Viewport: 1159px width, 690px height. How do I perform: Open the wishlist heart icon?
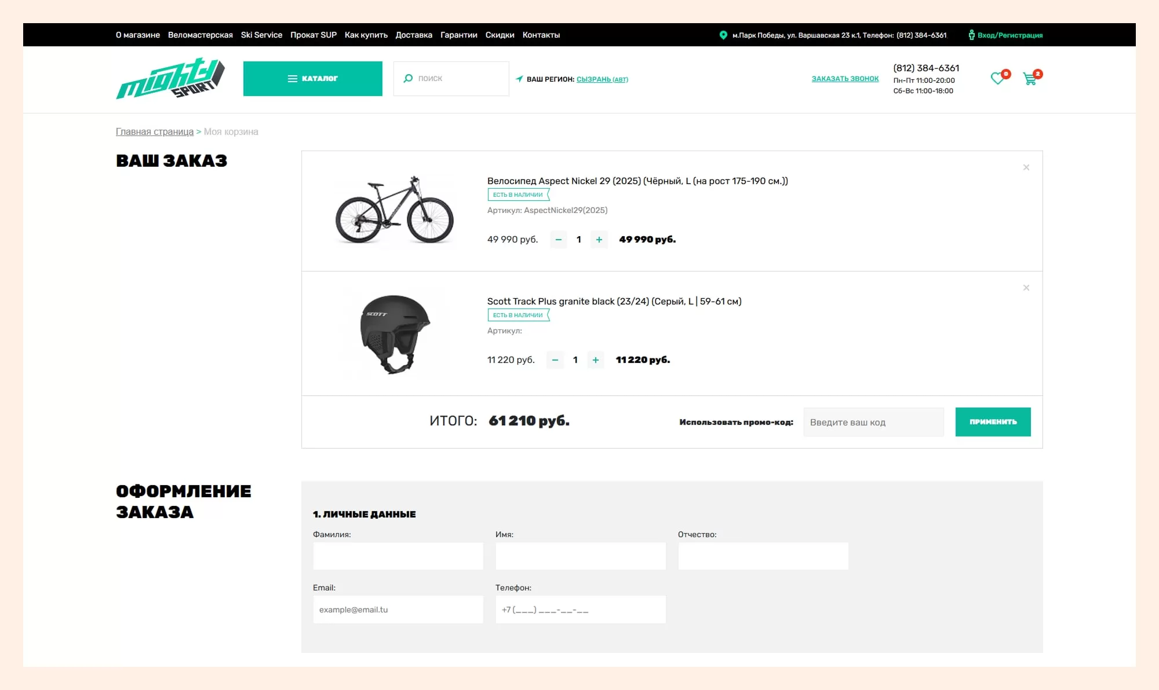coord(998,78)
